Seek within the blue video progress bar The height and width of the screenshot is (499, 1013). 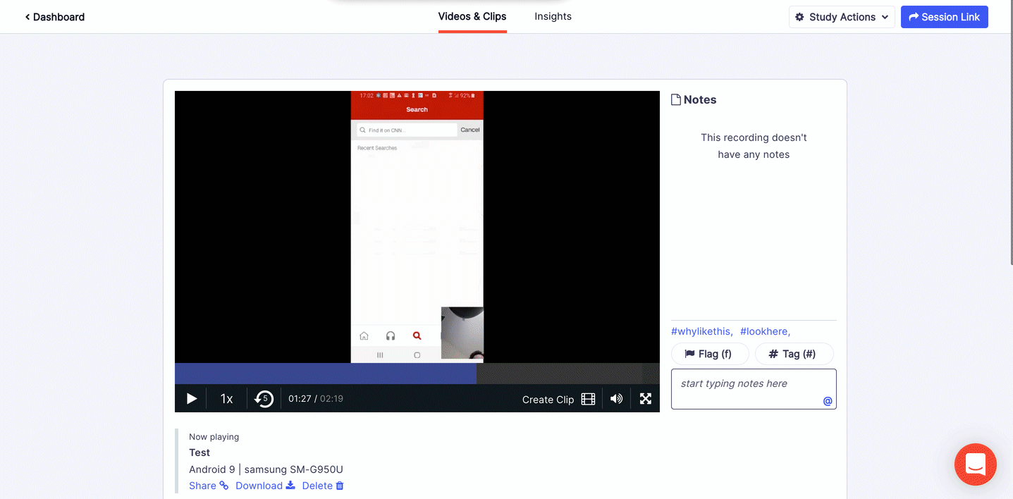[326, 374]
